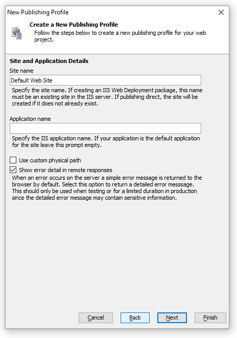Uncheck Show error detail in remote responses

[13, 170]
